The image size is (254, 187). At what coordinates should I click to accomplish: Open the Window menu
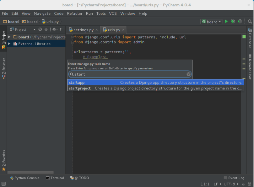[x=128, y=13]
